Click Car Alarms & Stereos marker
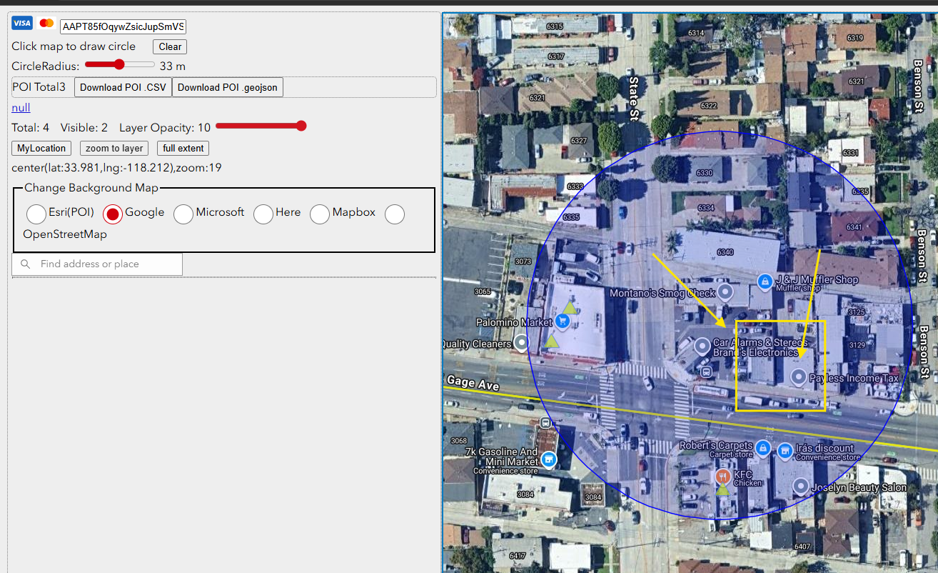 point(702,344)
